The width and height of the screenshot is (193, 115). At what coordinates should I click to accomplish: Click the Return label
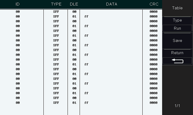point(177,53)
